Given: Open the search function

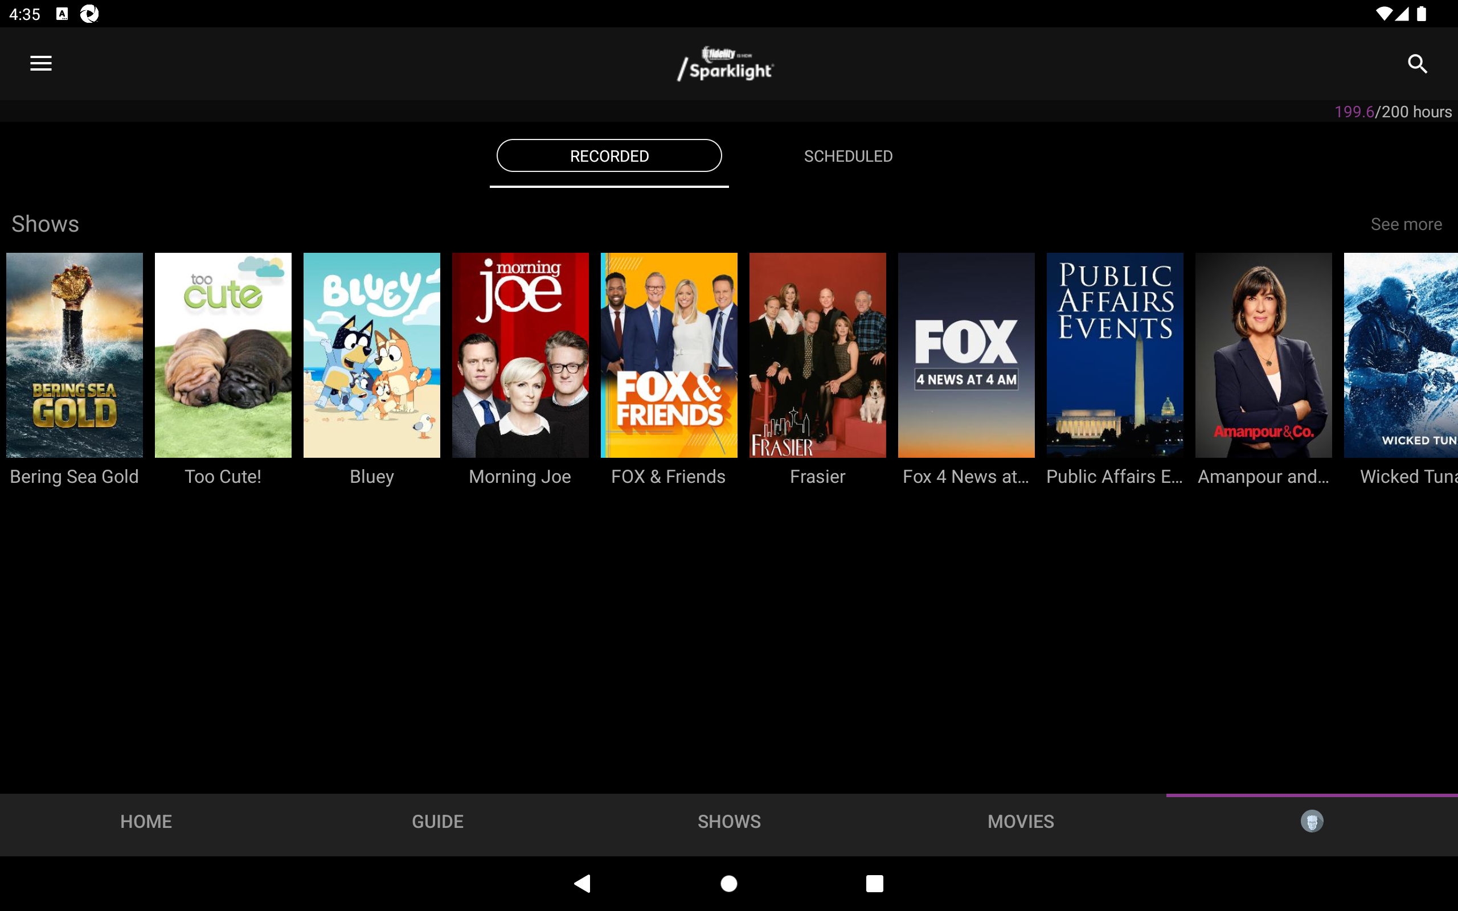Looking at the screenshot, I should [x=1418, y=63].
